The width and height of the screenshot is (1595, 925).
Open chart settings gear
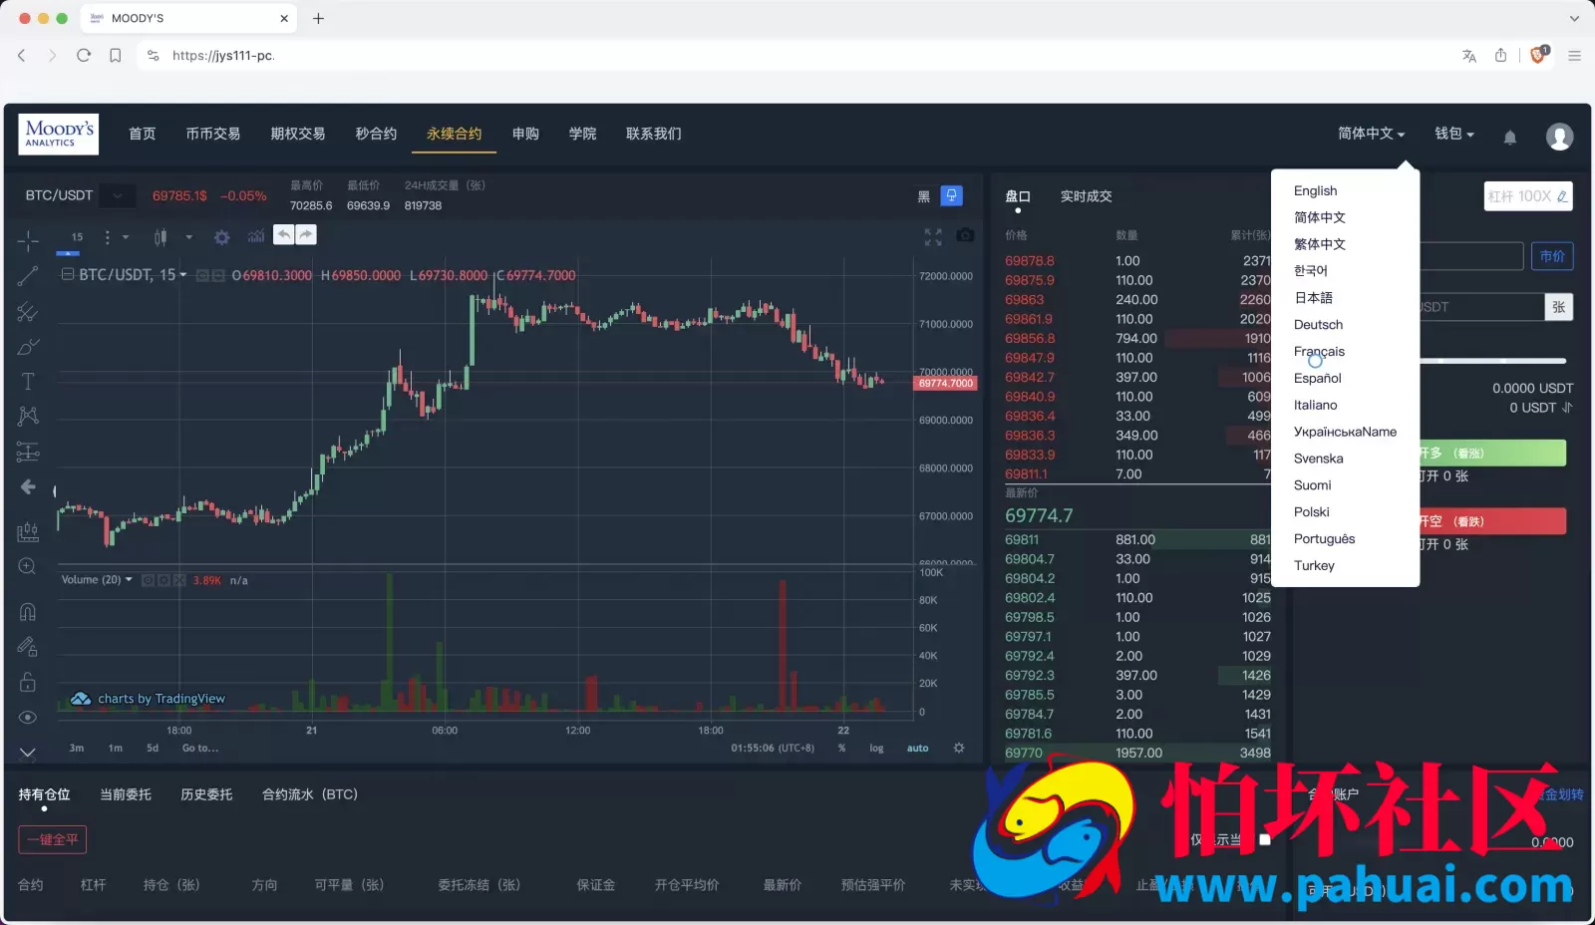[221, 237]
